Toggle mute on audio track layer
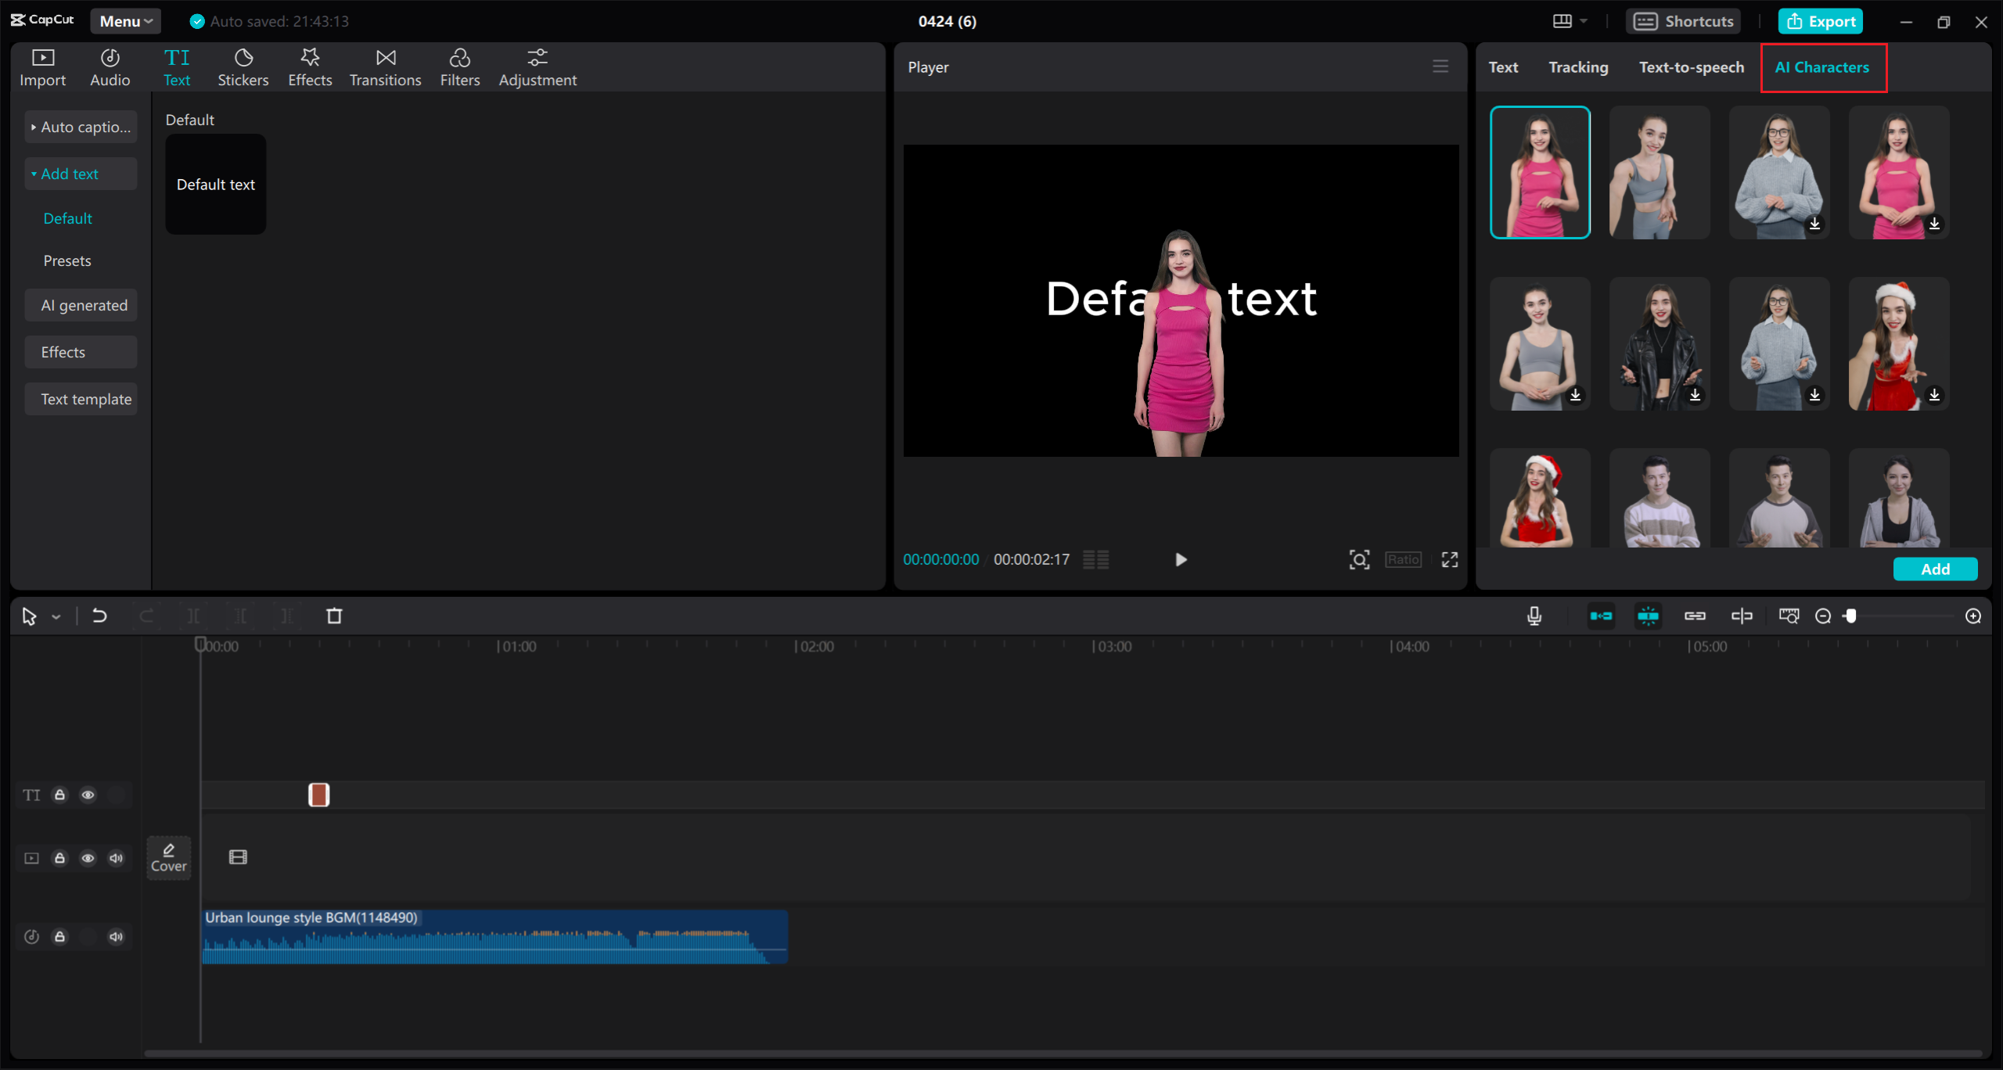Screen dimensions: 2003x1070 click(x=117, y=936)
